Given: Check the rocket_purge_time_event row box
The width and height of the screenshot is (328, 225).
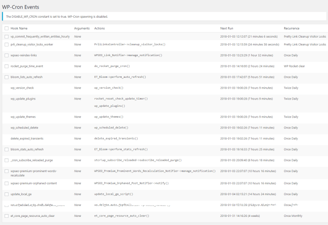Looking at the screenshot, I should click(6, 66).
